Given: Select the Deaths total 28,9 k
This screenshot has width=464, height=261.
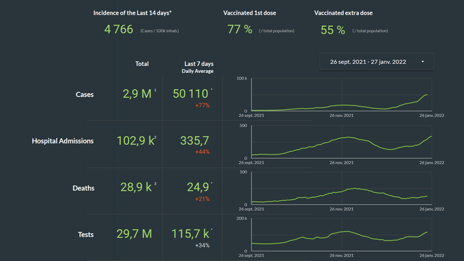Looking at the screenshot, I should click(x=136, y=187).
